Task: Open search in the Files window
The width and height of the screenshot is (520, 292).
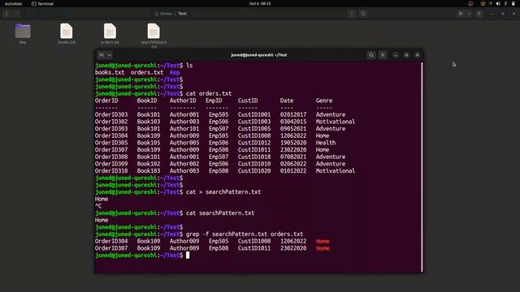Action: (x=363, y=14)
